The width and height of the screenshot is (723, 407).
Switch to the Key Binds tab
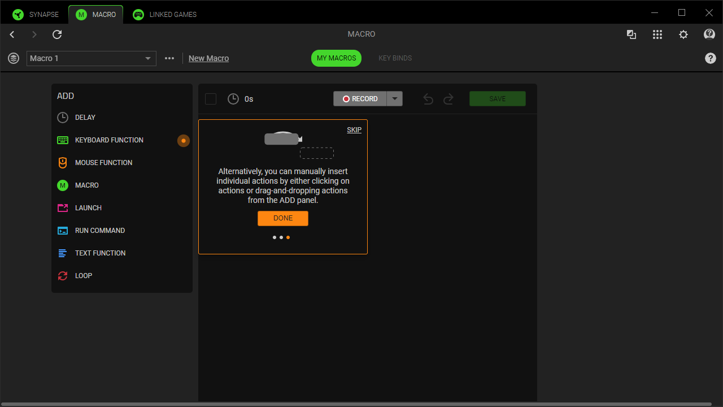pyautogui.click(x=395, y=58)
